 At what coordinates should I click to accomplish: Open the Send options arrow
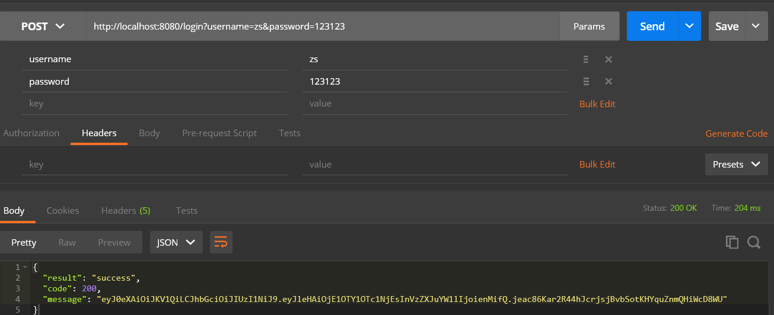pyautogui.click(x=689, y=26)
